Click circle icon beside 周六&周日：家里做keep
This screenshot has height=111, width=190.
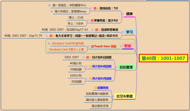pos(52,11)
